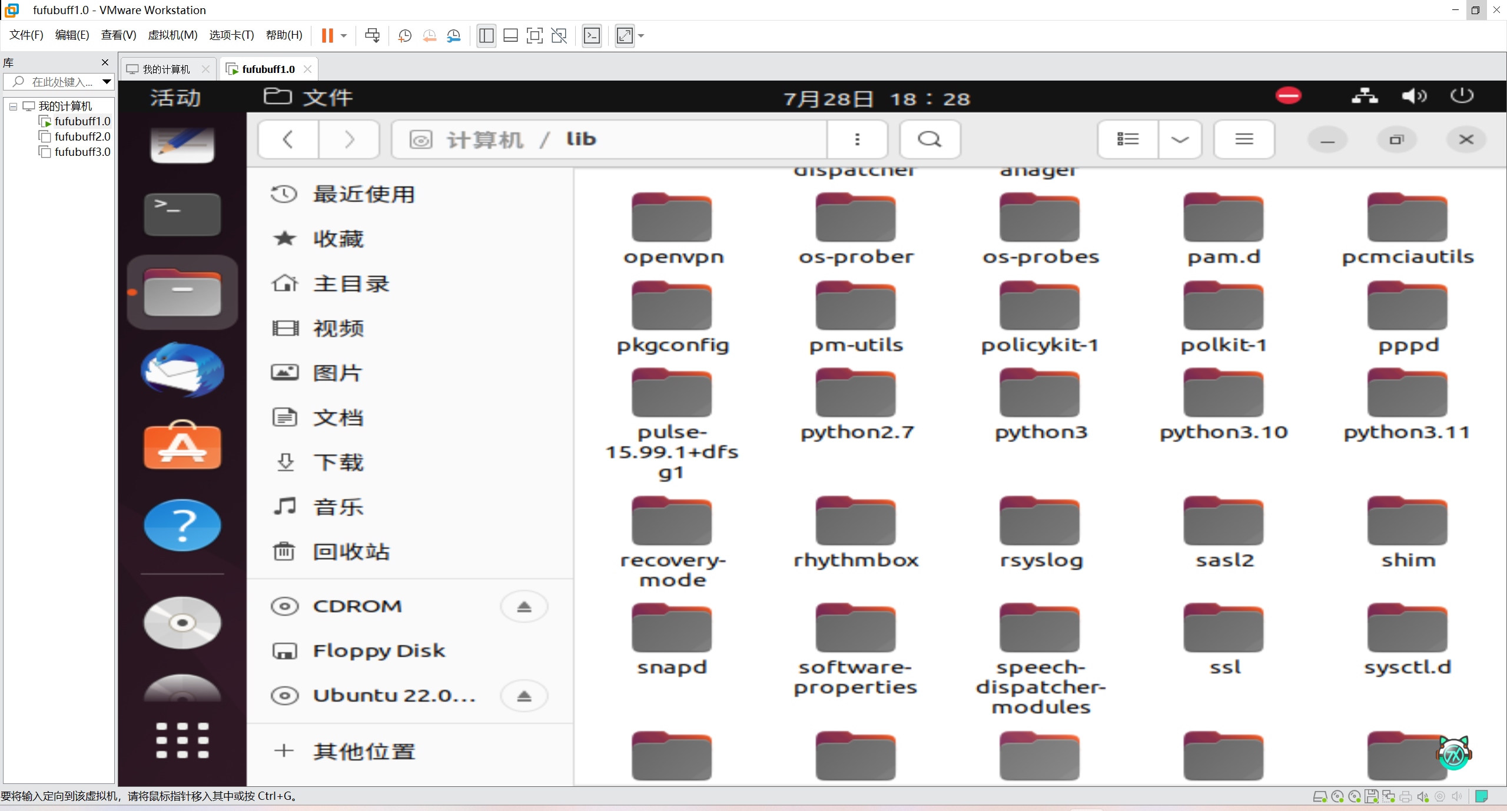The image size is (1507, 811).
Task: Open 其他位置 in the sidebar
Action: coord(363,751)
